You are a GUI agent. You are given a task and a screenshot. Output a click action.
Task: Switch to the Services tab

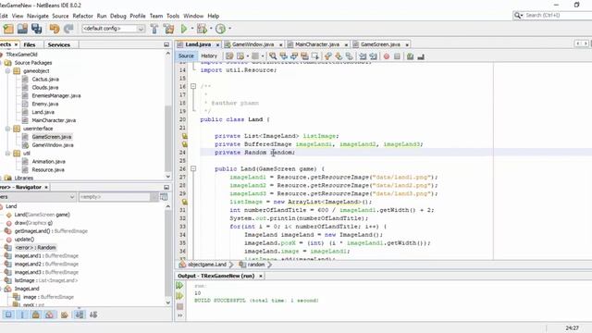[x=59, y=44]
